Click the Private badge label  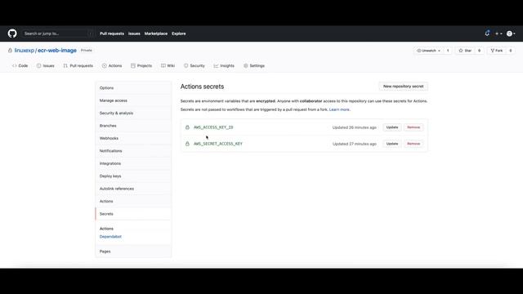[87, 51]
